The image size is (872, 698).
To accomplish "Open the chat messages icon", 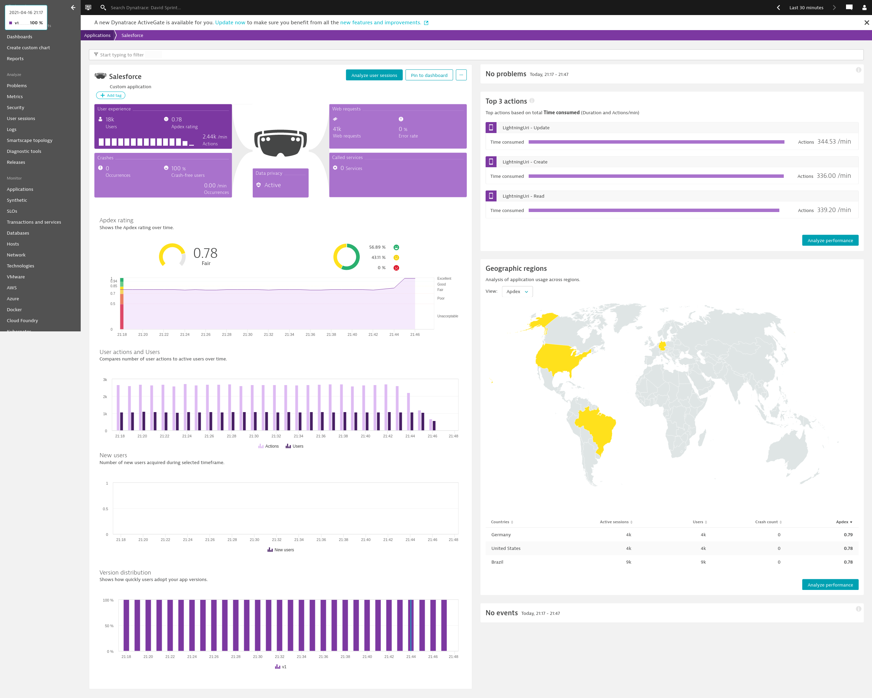I will (x=849, y=7).
